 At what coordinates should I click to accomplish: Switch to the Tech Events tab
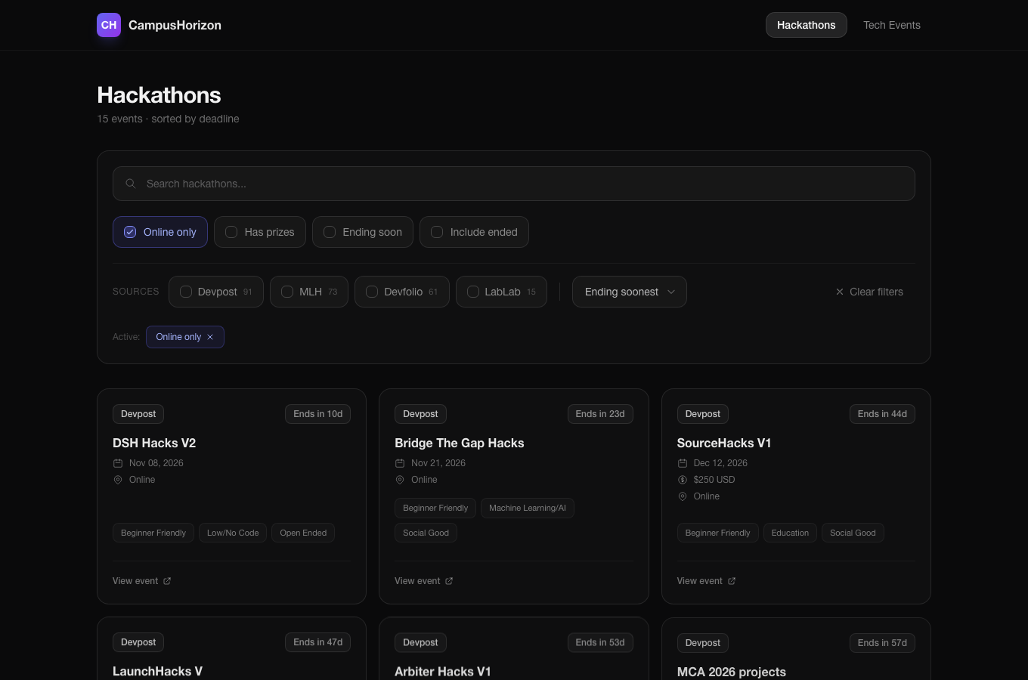pos(892,25)
